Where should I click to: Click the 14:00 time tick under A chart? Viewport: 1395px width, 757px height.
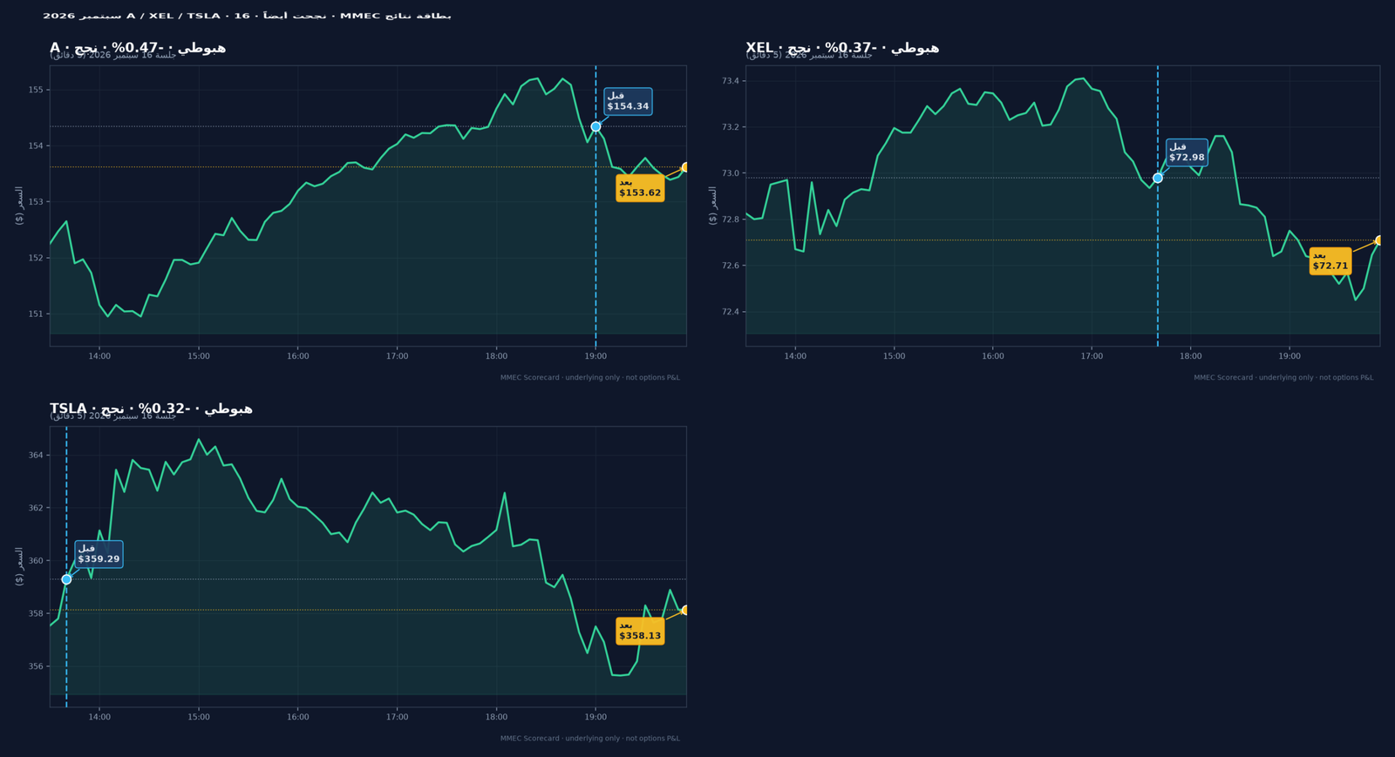[99, 356]
